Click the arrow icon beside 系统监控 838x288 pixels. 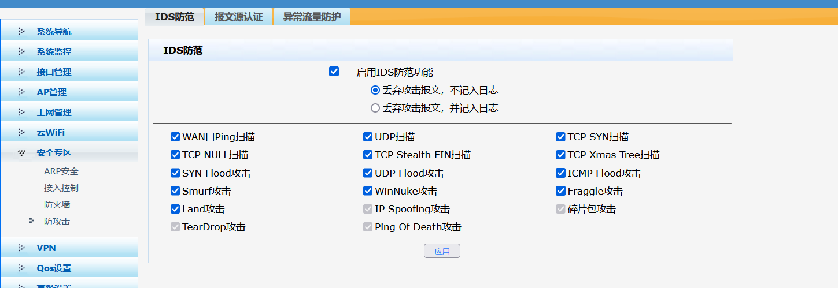(21, 52)
